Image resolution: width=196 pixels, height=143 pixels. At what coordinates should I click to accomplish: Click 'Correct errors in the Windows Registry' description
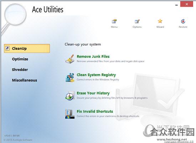pos(98,79)
